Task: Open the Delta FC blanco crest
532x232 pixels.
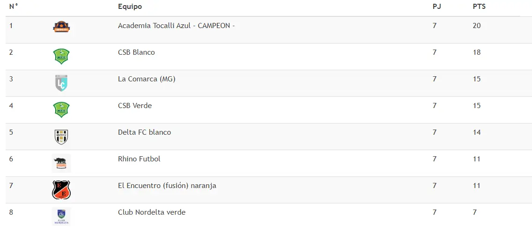Action: pyautogui.click(x=61, y=137)
